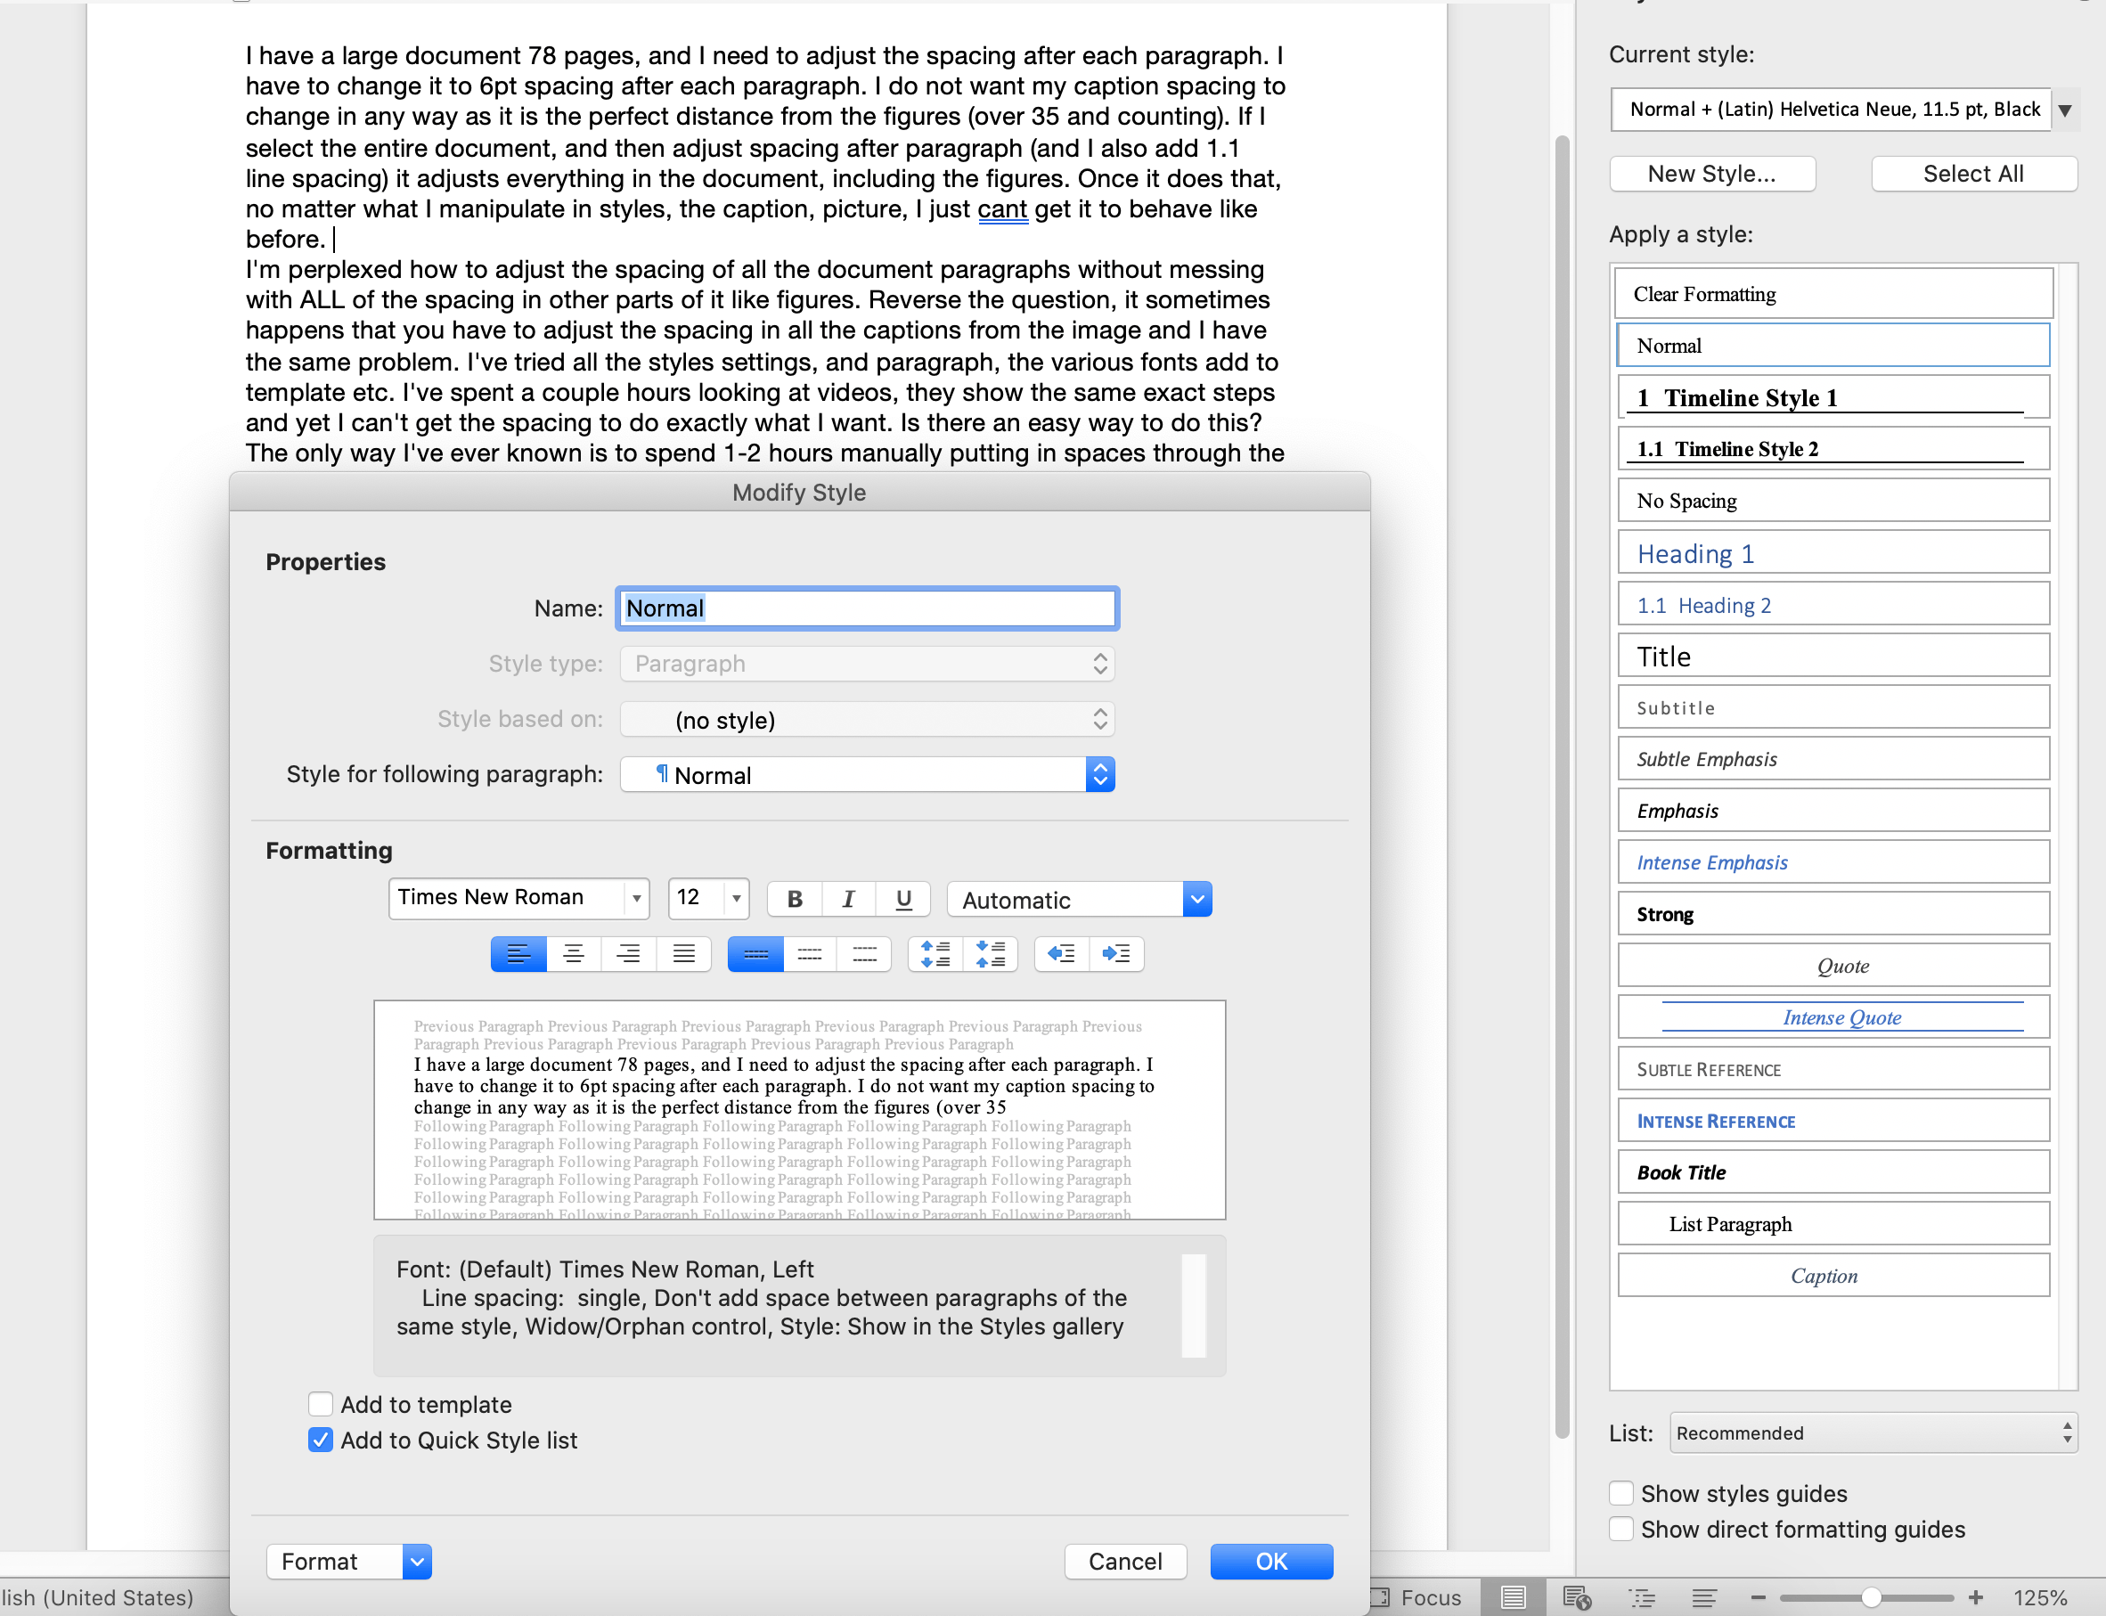Viewport: 2106px width, 1616px height.
Task: Click the zoom slider handle
Action: pyautogui.click(x=1871, y=1597)
